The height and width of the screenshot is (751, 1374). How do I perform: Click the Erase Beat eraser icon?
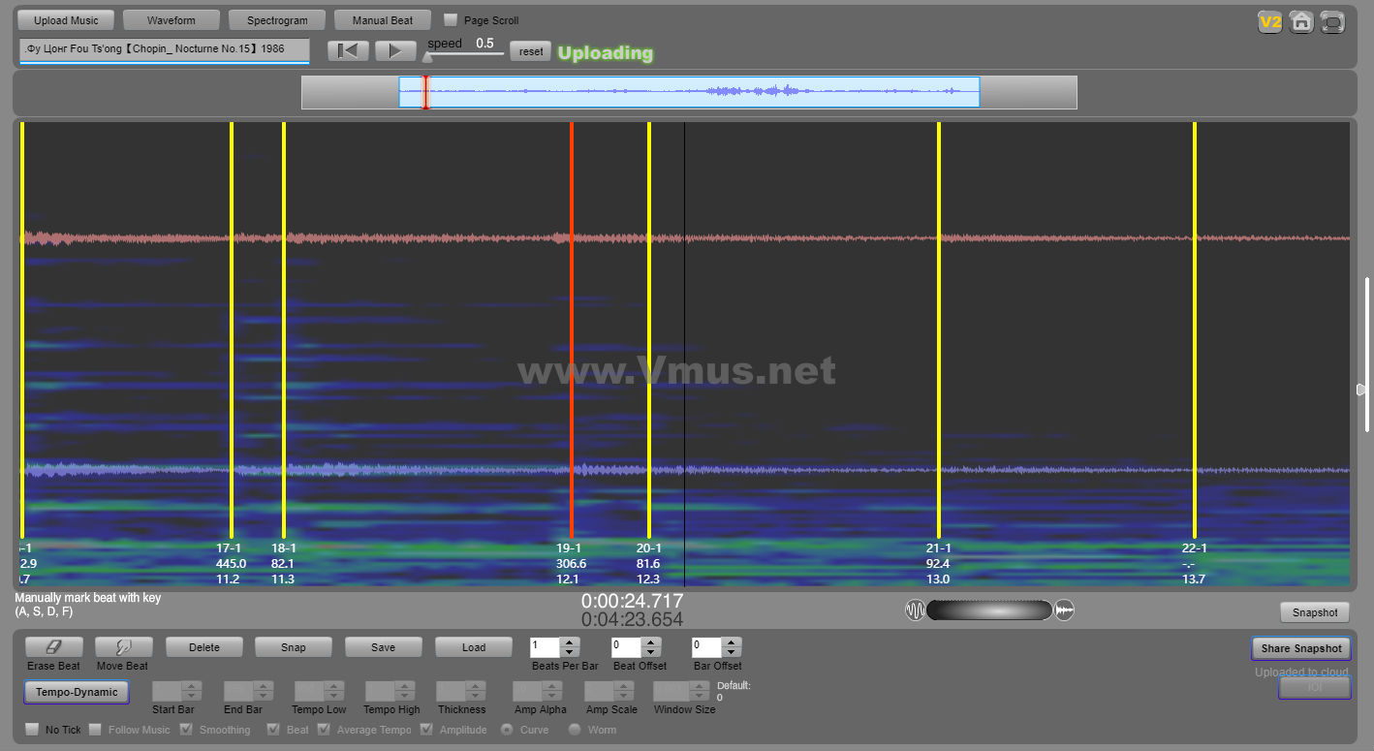tap(54, 647)
